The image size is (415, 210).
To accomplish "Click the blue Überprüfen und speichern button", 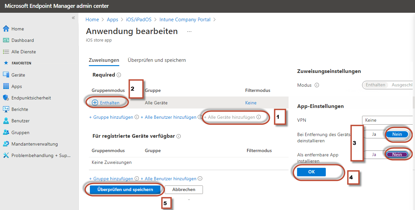I will [x=125, y=190].
